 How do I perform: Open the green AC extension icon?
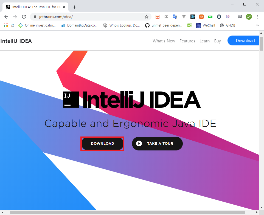pos(210,17)
